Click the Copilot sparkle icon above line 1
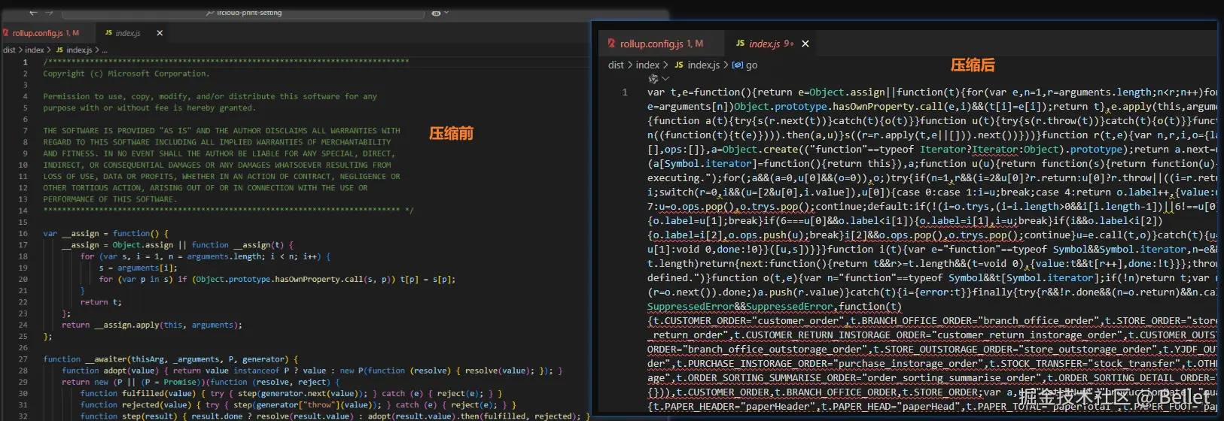Viewport: 1224px width, 421px height. point(653,78)
